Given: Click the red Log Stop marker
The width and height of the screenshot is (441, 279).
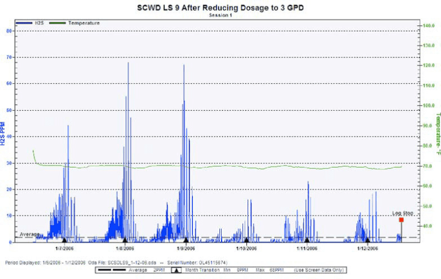Looking at the screenshot, I should [401, 220].
